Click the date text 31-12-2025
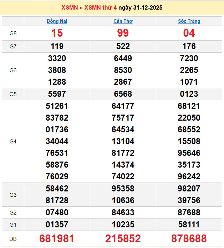 coord(146,7)
